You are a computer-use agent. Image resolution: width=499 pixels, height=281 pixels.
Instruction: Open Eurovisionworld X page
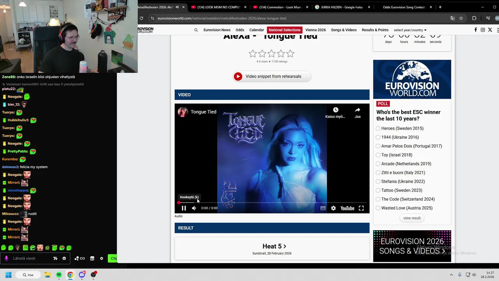click(x=490, y=30)
